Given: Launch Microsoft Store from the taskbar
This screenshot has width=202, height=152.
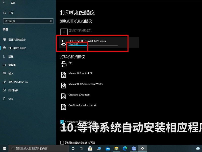Looking at the screenshot, I should tap(90, 148).
